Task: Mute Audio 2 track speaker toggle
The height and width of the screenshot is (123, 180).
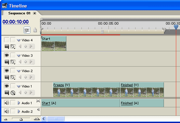Action: 7,111
